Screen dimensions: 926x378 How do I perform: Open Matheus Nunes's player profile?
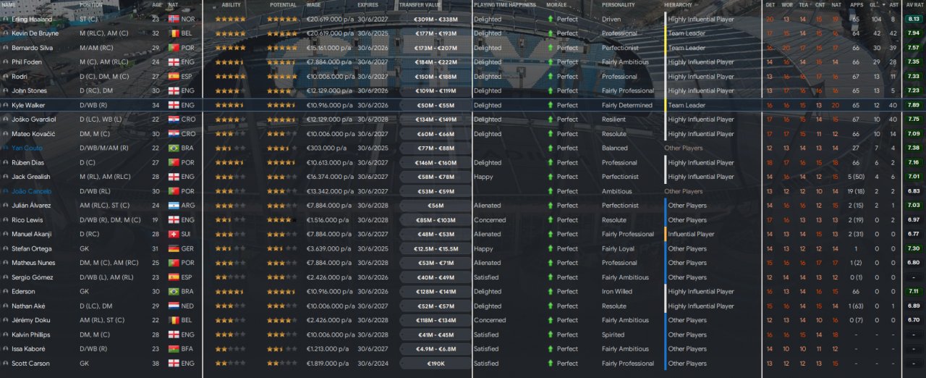click(x=33, y=263)
